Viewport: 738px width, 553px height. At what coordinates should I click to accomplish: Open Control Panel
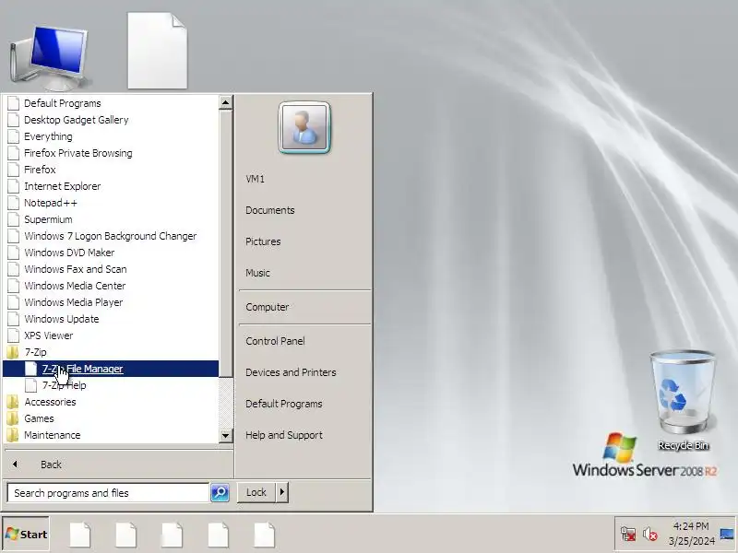coord(304,341)
